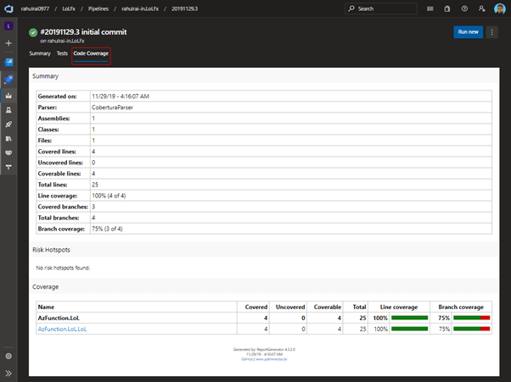
Task: Expand sidebar with double chevron icon
Action: coord(8,373)
